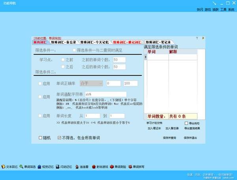
Task: Click the 文本回忆 icon in bottom toolbar
Action: [x=4, y=167]
